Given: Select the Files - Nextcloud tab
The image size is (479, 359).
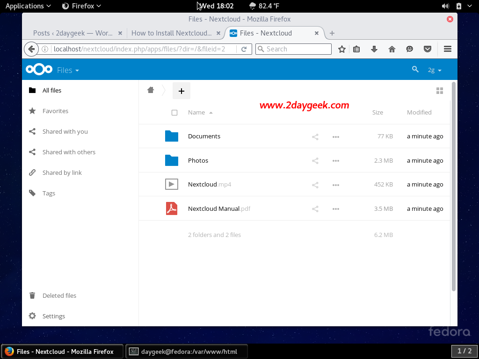Looking at the screenshot, I should (266, 33).
